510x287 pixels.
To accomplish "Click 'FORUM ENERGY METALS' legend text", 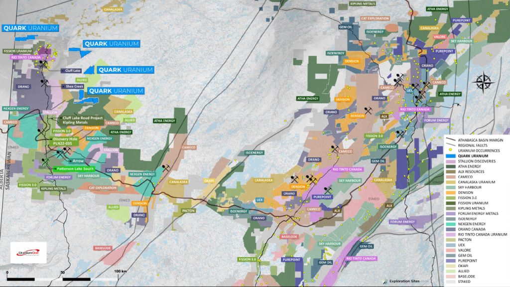I will 478,213.
